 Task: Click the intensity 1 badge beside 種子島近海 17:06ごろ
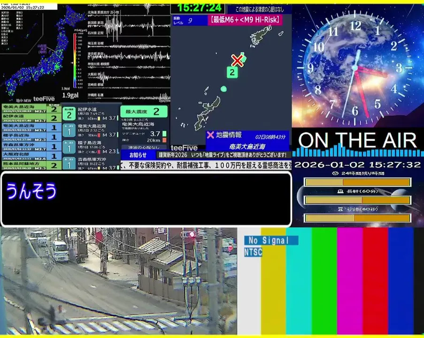pyautogui.click(x=69, y=147)
